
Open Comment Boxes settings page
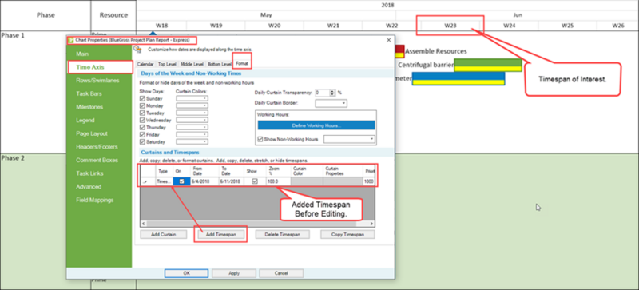coord(97,160)
